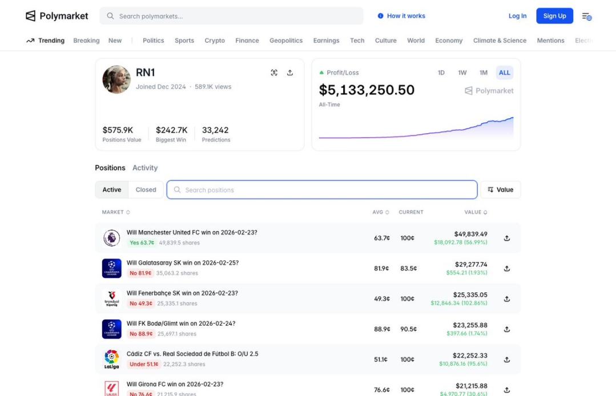Share the Manchester United position
The width and height of the screenshot is (616, 396).
[x=506, y=238]
